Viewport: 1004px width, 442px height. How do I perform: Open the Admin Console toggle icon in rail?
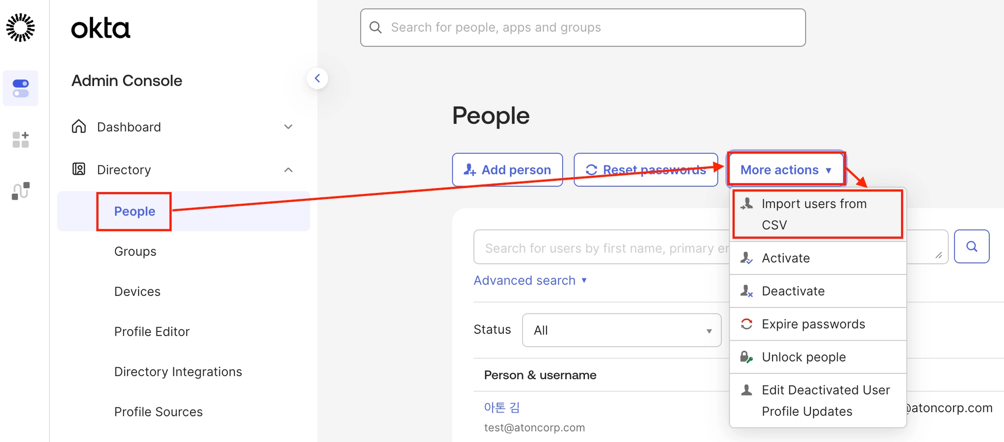21,88
